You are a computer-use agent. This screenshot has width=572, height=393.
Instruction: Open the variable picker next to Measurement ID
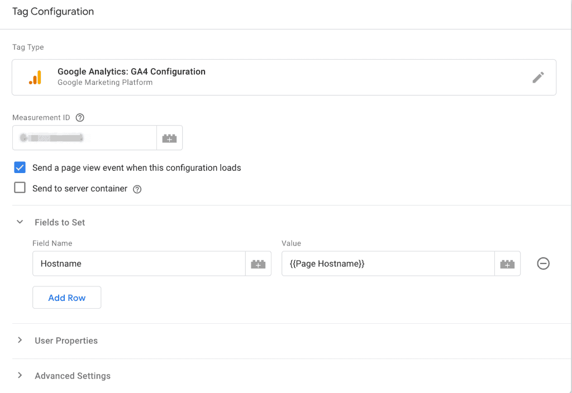[169, 138]
